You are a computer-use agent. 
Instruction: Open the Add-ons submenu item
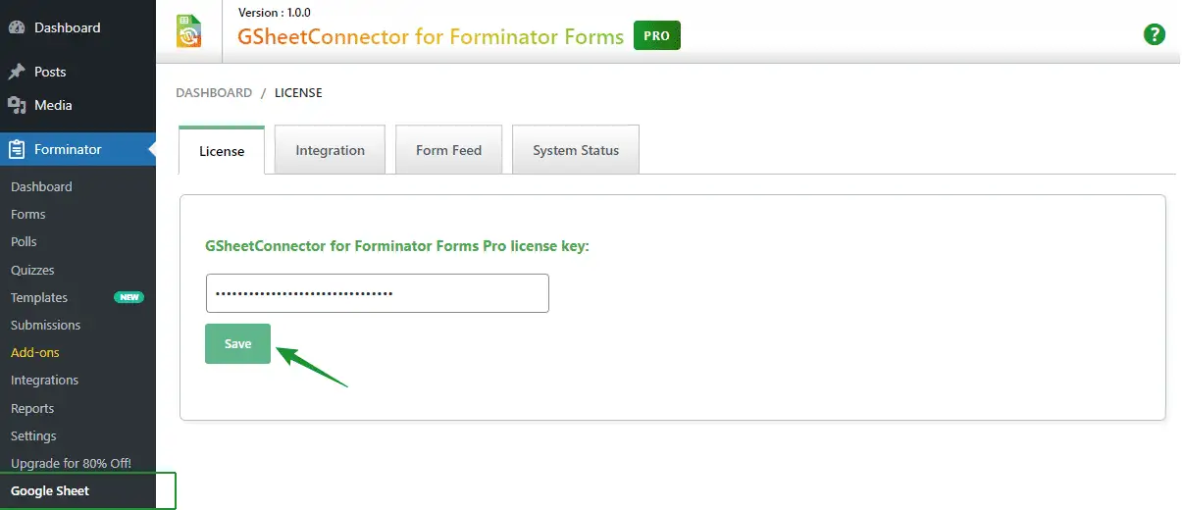coord(35,352)
